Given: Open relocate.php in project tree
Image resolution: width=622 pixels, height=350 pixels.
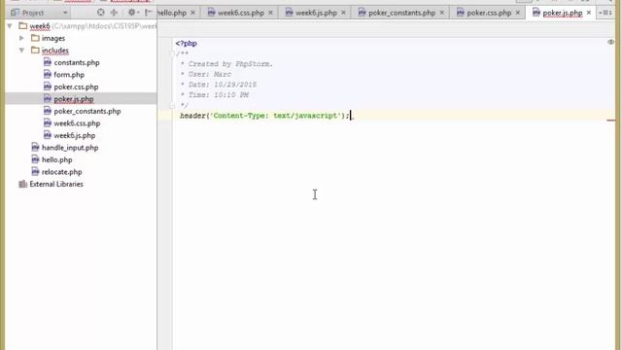Looking at the screenshot, I should (x=62, y=172).
